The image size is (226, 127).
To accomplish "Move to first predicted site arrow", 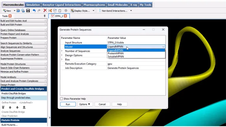I will click(3, 107).
